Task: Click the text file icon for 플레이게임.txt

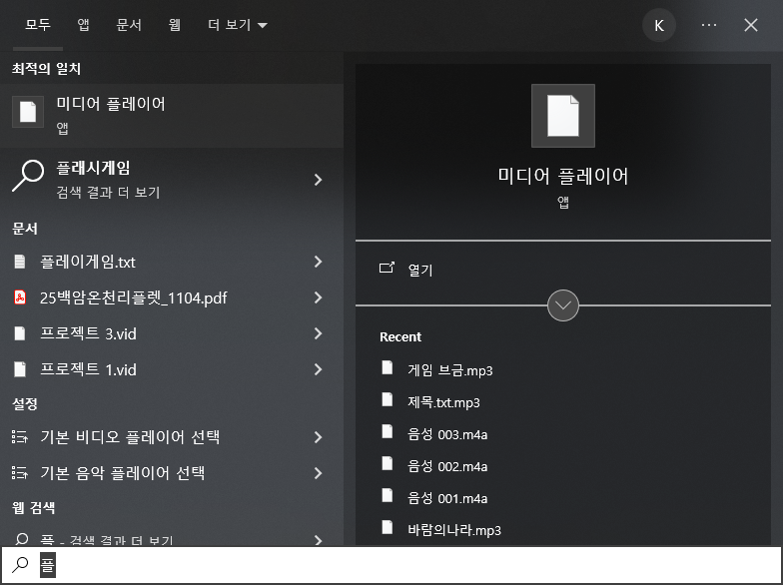Action: pyautogui.click(x=20, y=262)
